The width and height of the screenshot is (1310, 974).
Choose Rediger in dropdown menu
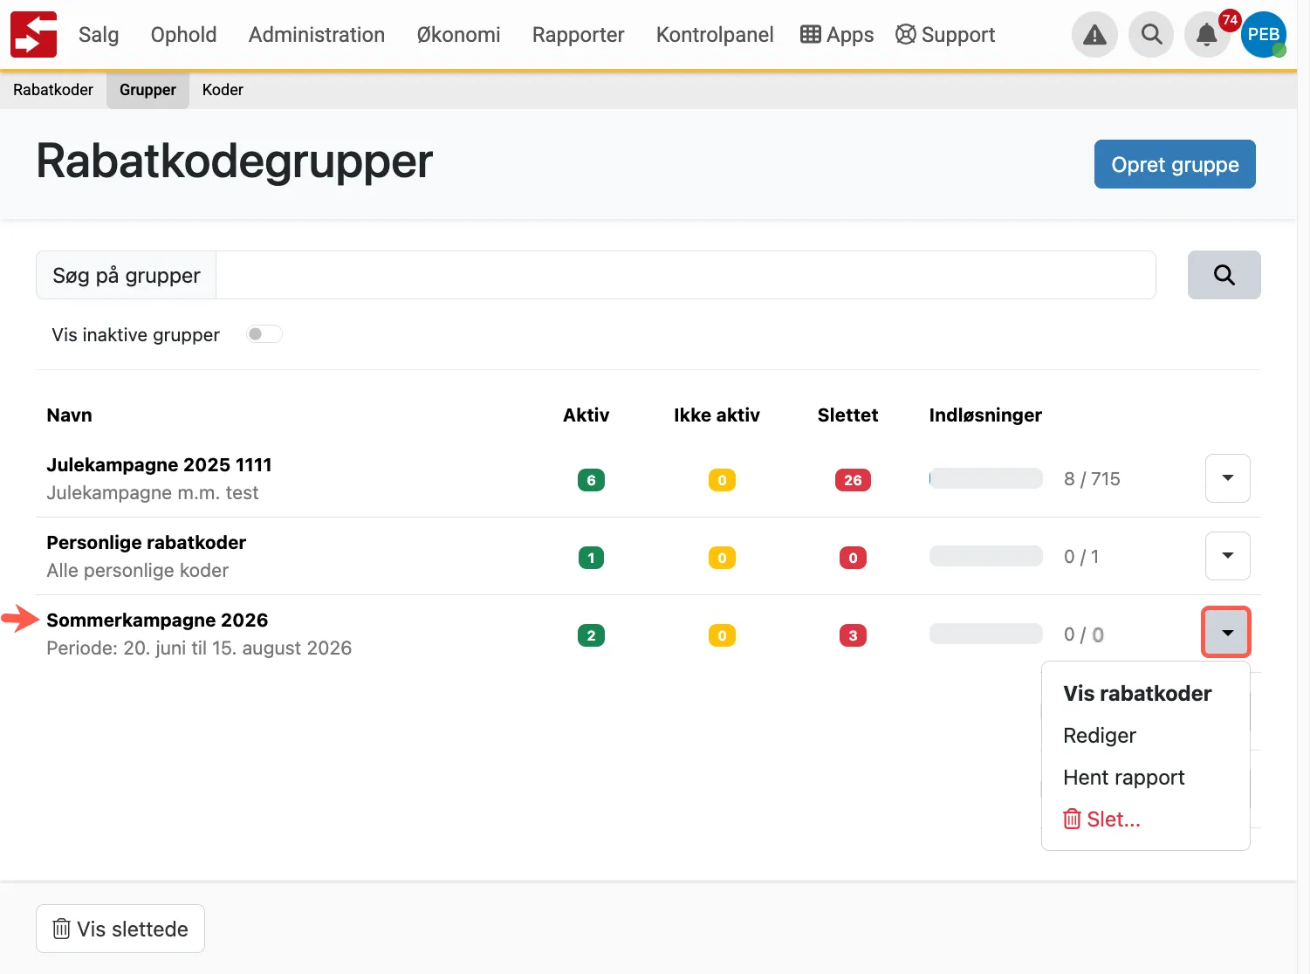(1100, 736)
